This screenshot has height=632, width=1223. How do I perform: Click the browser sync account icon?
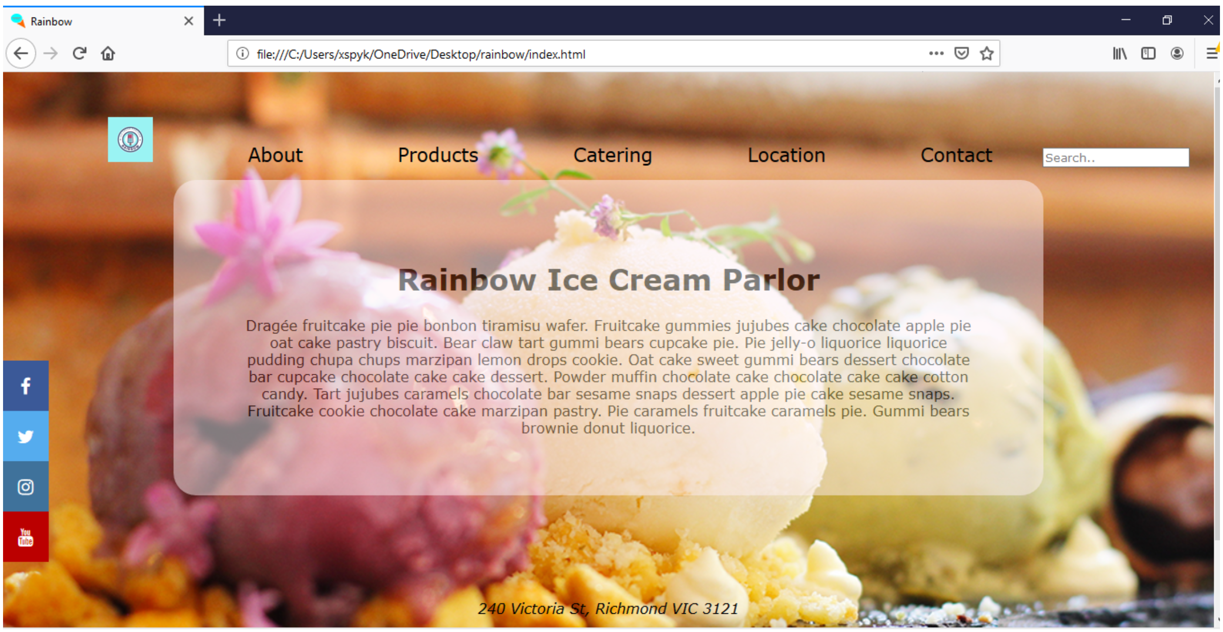pyautogui.click(x=1177, y=54)
